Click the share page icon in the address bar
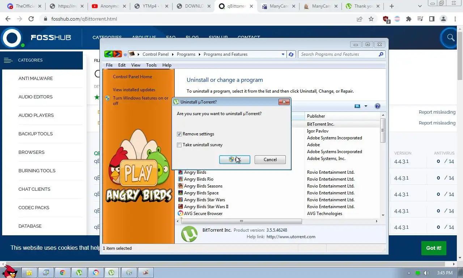The image size is (463, 278). [360, 19]
